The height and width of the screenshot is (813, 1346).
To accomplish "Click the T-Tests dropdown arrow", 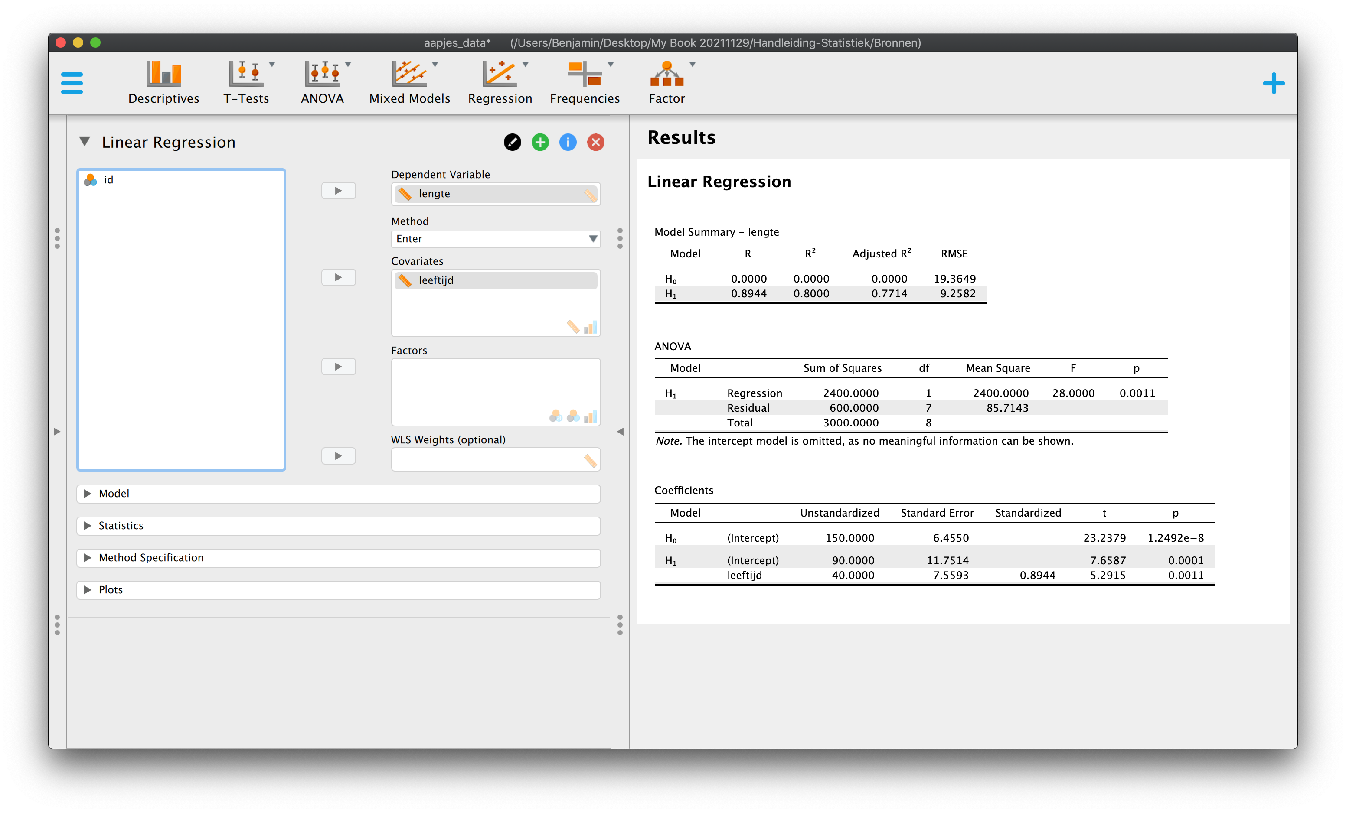I will click(272, 65).
